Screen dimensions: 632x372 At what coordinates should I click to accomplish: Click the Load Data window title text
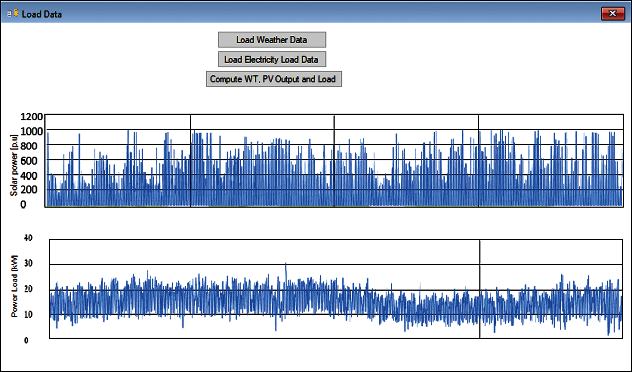click(x=42, y=14)
